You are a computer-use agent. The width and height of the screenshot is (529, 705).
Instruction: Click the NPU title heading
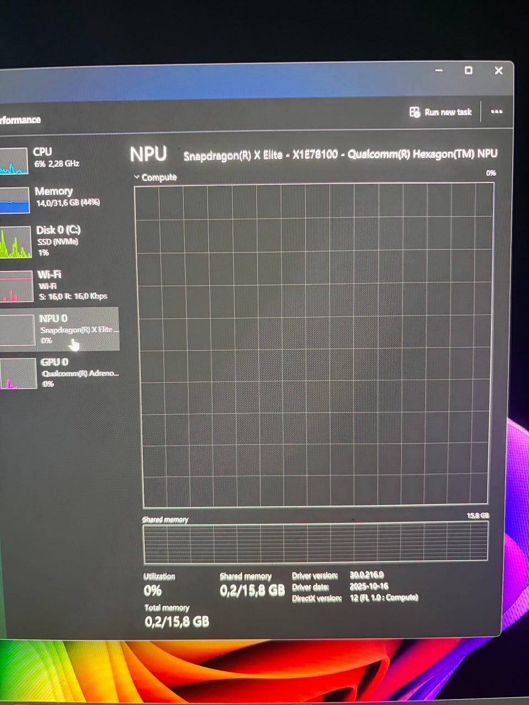click(148, 154)
